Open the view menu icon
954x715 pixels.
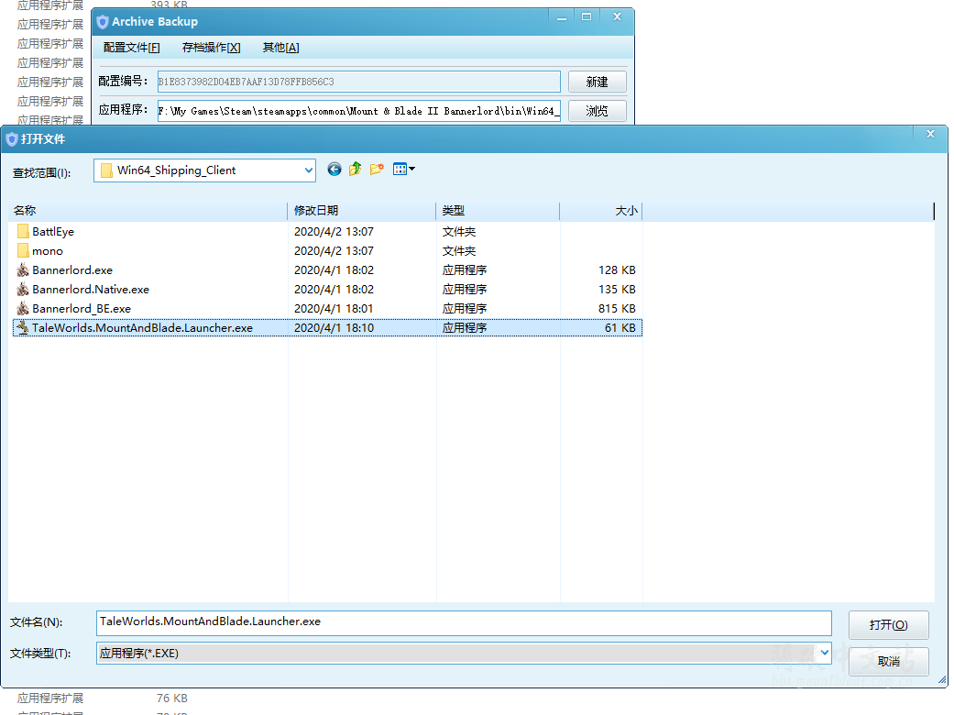404,170
